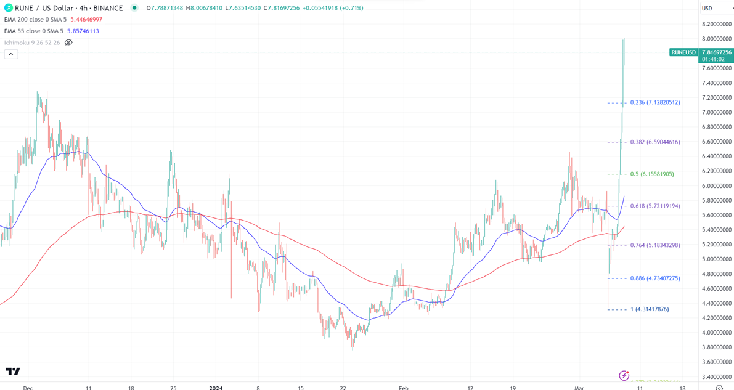
Task: Select the Fibonacci 0.618 (5.72119194) level label
Action: pyautogui.click(x=655, y=206)
